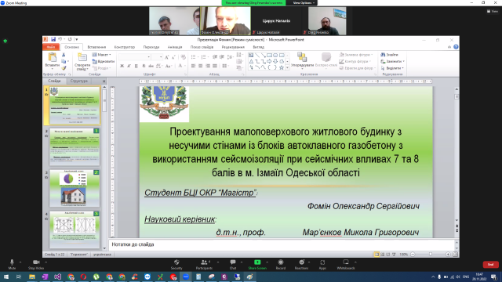Click the Find (Знайти) button
This screenshot has width=502, height=282.
pyautogui.click(x=389, y=55)
